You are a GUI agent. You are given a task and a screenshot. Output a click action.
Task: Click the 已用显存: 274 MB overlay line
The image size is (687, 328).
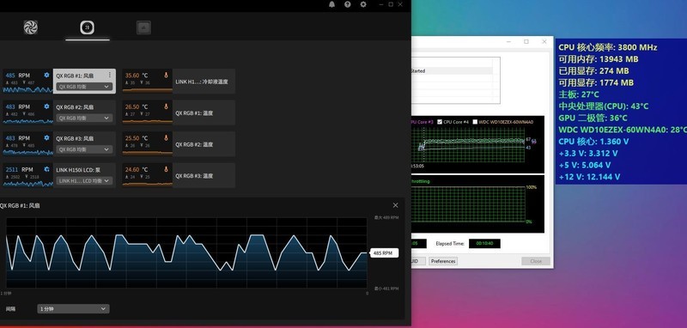point(593,71)
